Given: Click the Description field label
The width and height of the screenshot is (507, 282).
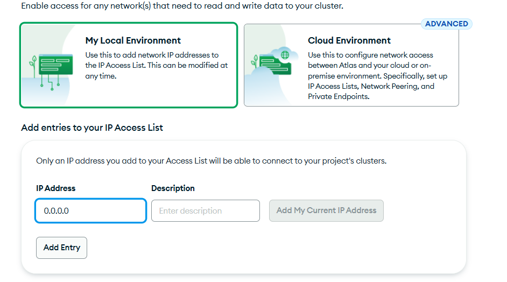Looking at the screenshot, I should tap(173, 188).
